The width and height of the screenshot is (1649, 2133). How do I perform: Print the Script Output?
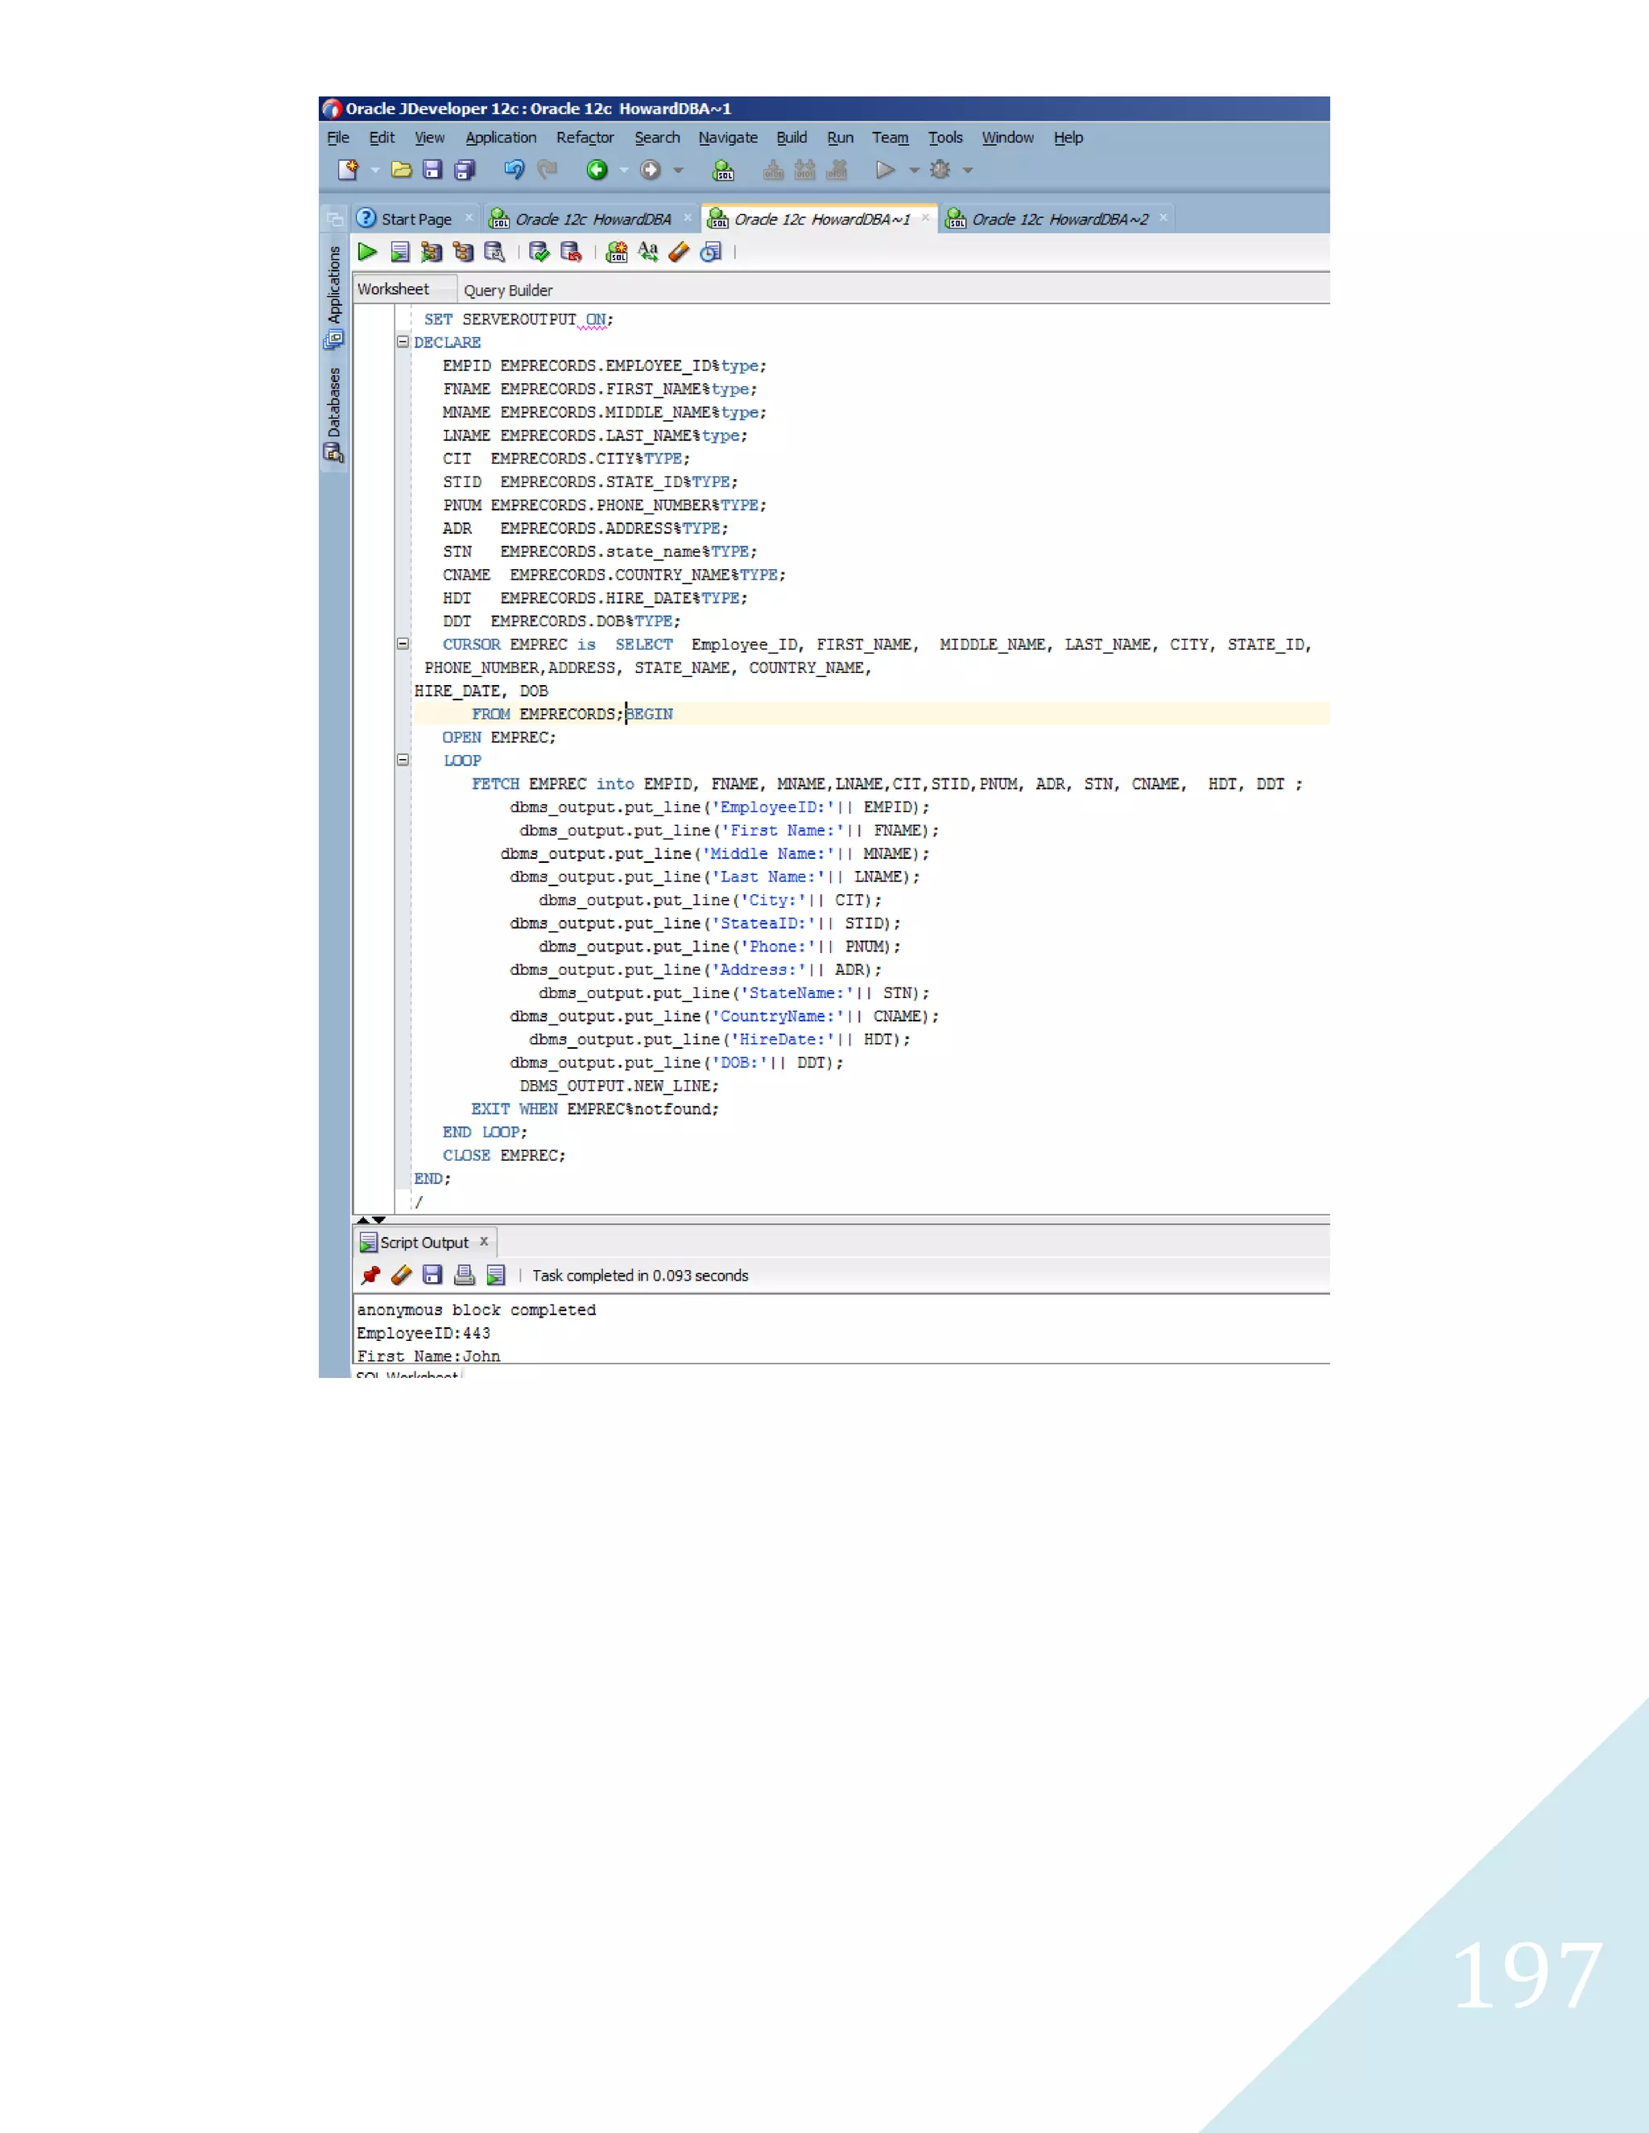[x=465, y=1274]
